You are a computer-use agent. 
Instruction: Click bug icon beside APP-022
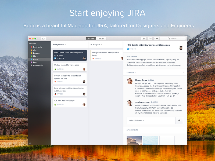(x=55, y=94)
